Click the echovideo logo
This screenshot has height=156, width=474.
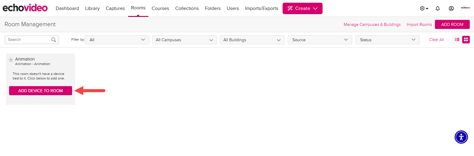tap(25, 8)
